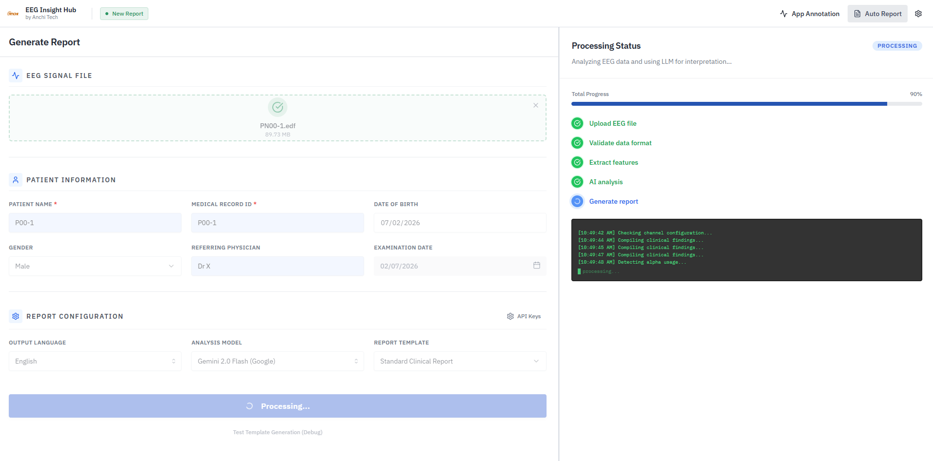Click the 89.73 MB file size
The height and width of the screenshot is (461, 933).
(x=278, y=134)
